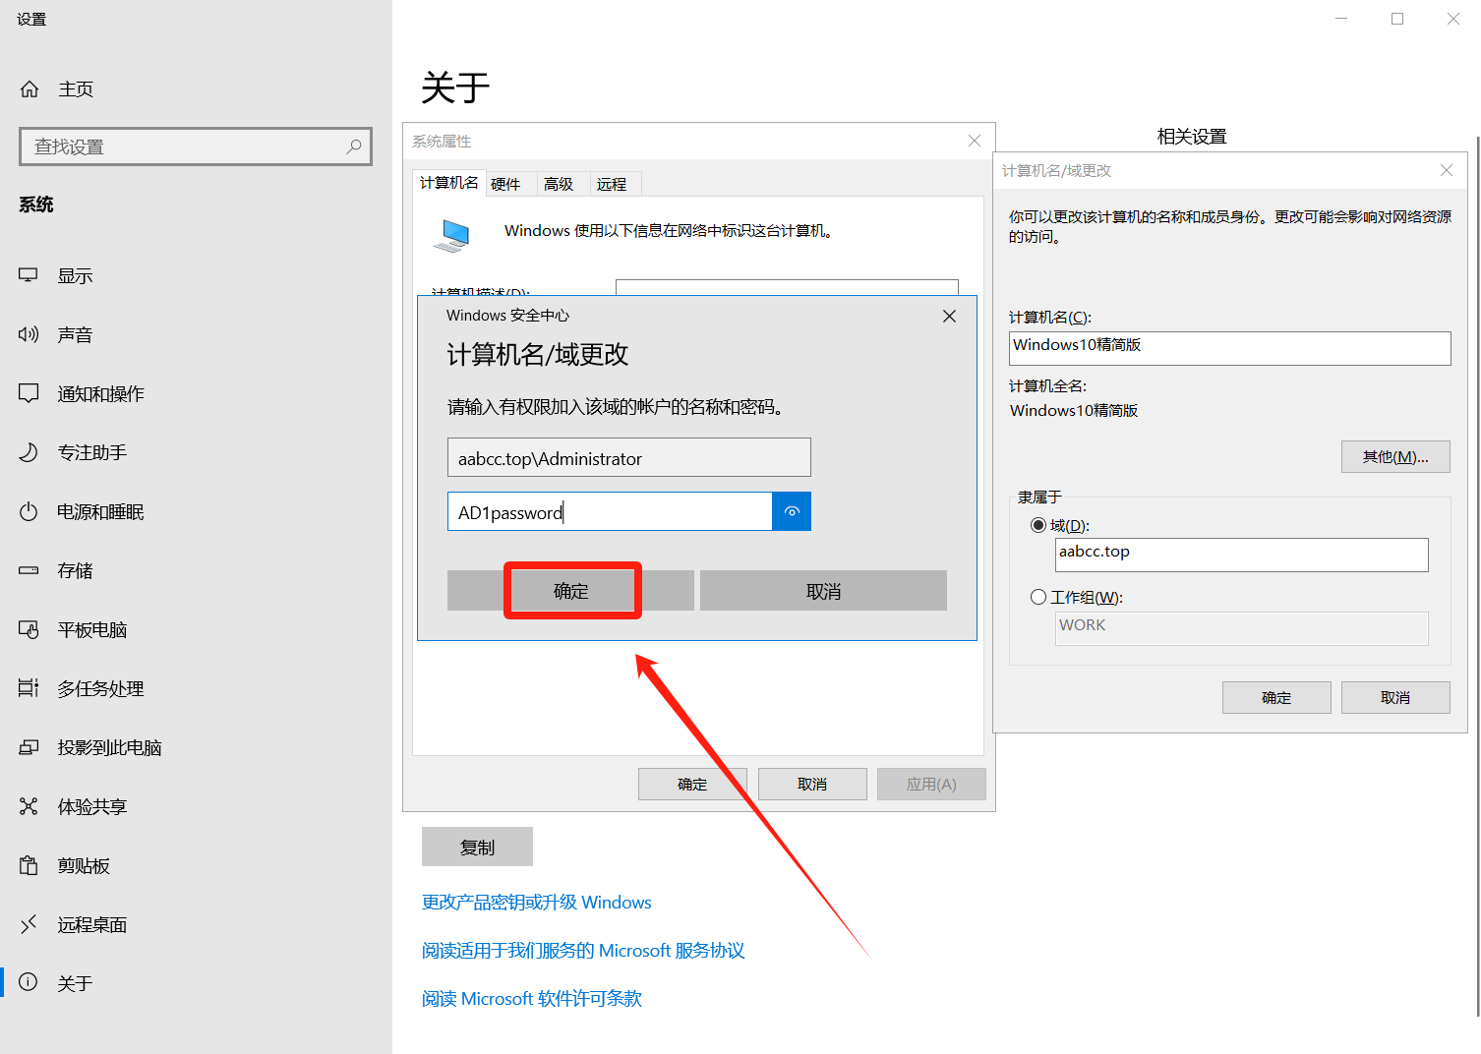
Task: Open Storage (存储) settings icon
Action: click(29, 570)
